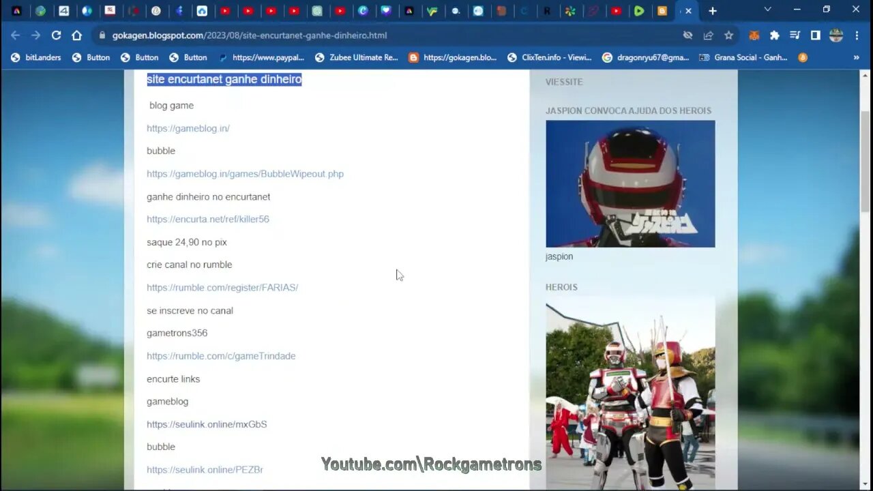Switch to the black 'R' tab
The width and height of the screenshot is (873, 491).
tap(547, 11)
